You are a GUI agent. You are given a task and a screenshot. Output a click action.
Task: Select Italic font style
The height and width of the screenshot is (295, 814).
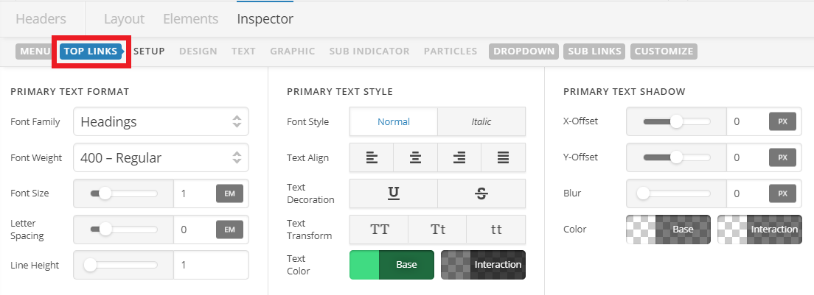point(481,121)
